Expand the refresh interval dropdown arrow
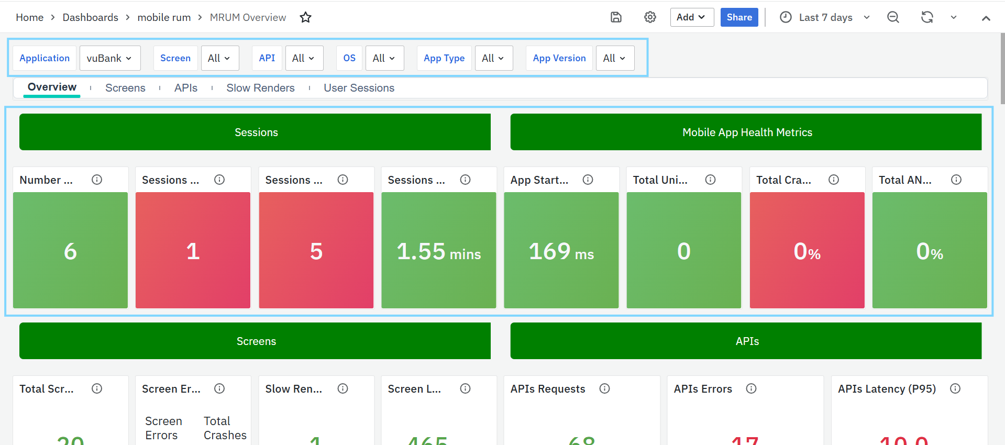Screen dimensions: 1005x445 [x=953, y=17]
